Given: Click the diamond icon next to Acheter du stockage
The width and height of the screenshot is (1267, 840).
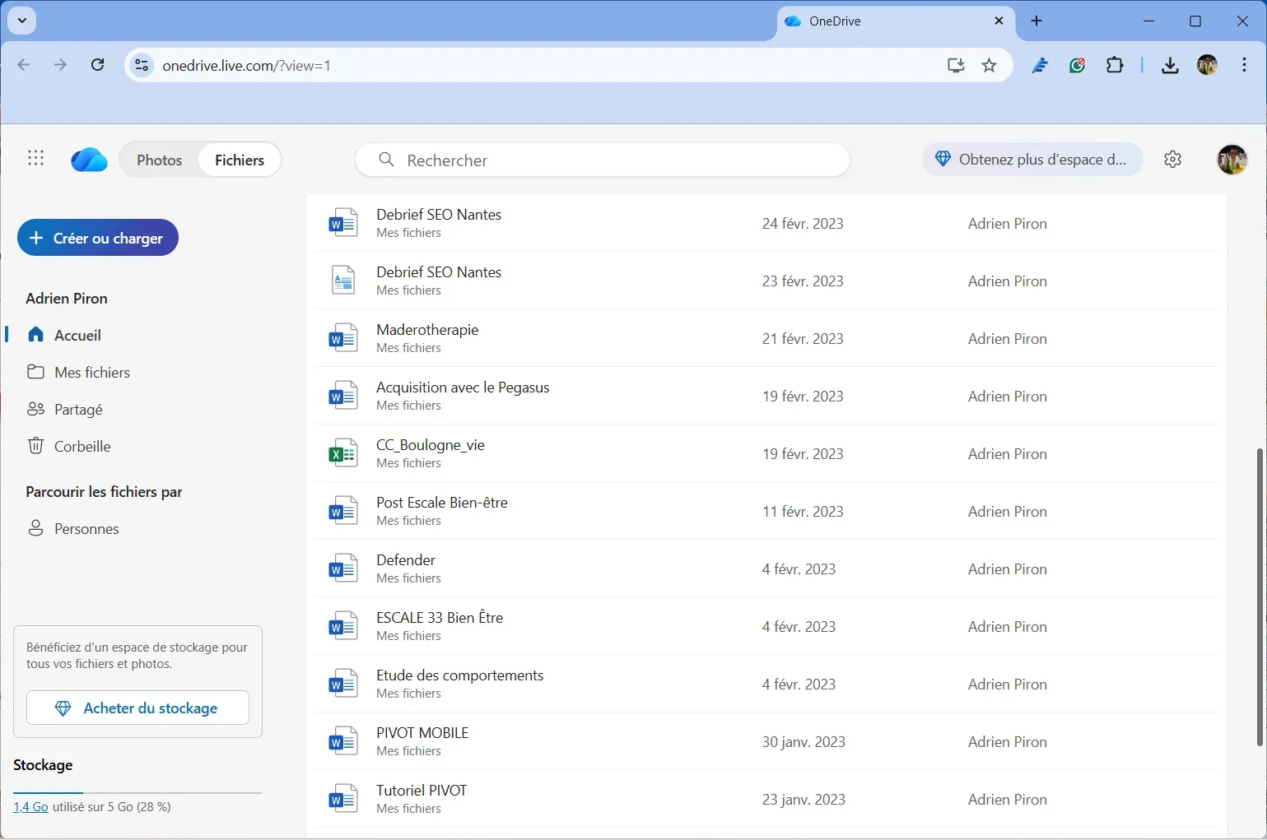Looking at the screenshot, I should tap(63, 708).
